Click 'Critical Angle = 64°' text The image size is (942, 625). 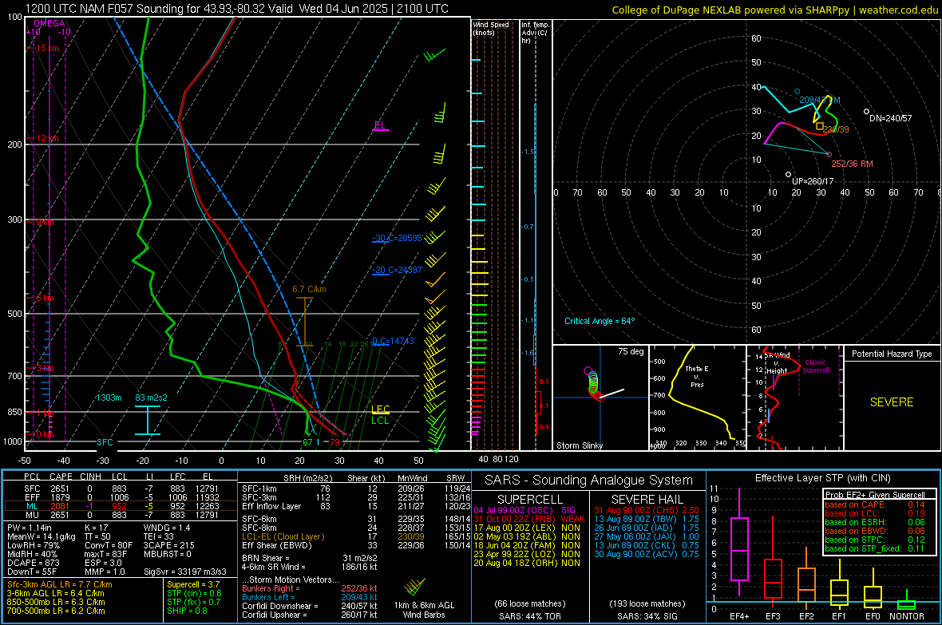pos(600,321)
